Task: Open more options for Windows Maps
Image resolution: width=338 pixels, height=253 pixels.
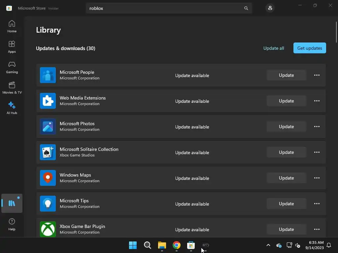Action: pyautogui.click(x=317, y=178)
